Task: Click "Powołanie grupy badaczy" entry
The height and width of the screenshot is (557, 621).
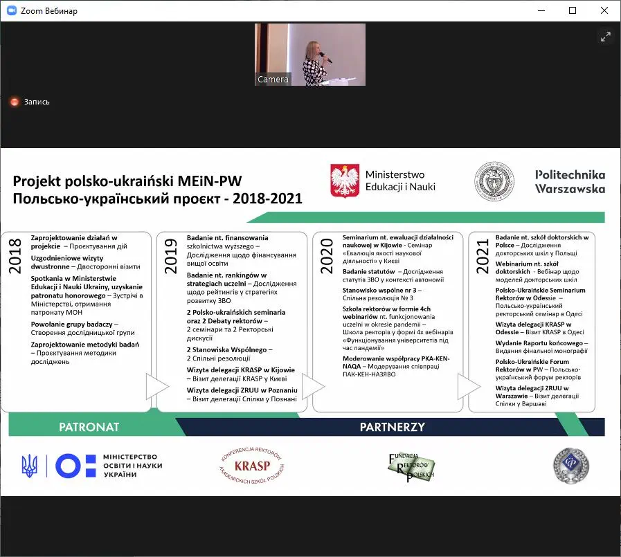Action: [72, 325]
